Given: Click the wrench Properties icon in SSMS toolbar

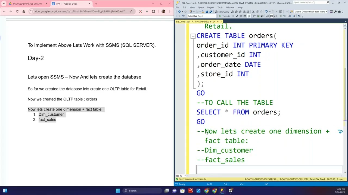Looking at the screenshot, I should [335, 12].
